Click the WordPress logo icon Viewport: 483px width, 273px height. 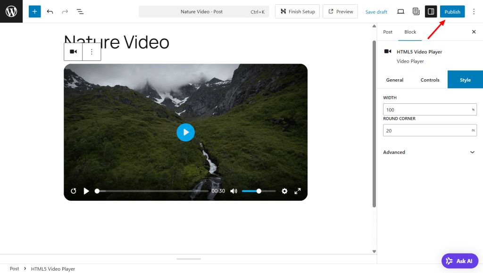point(11,11)
